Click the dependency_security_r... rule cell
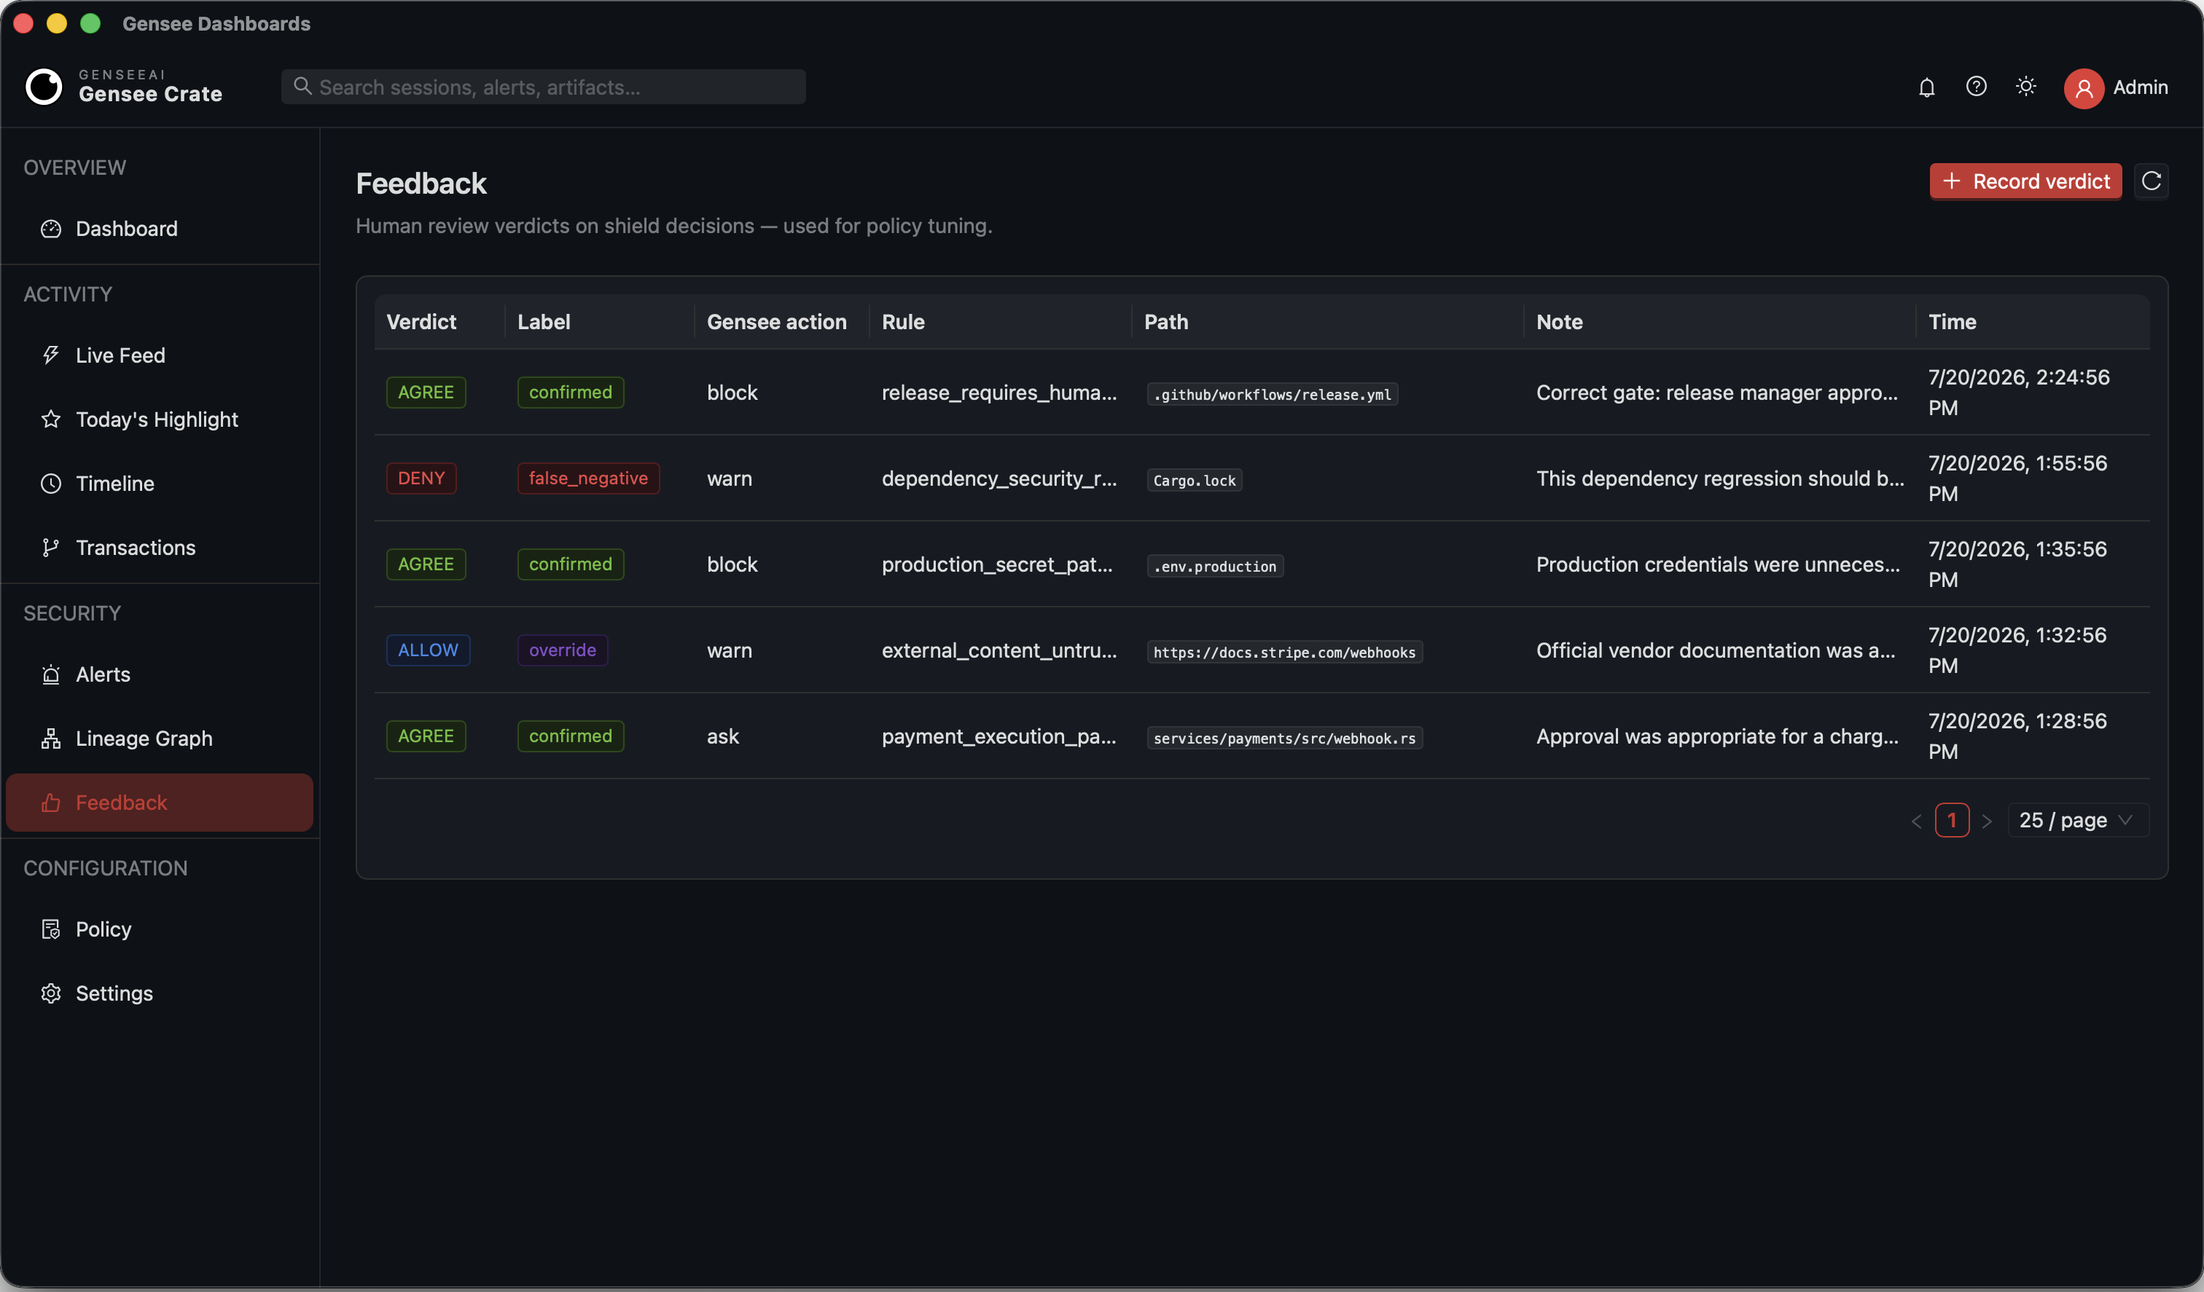Image resolution: width=2204 pixels, height=1292 pixels. 999,478
